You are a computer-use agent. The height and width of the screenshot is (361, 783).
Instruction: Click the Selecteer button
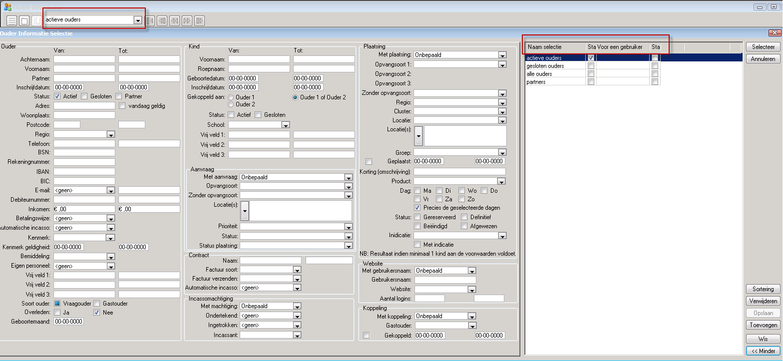763,47
